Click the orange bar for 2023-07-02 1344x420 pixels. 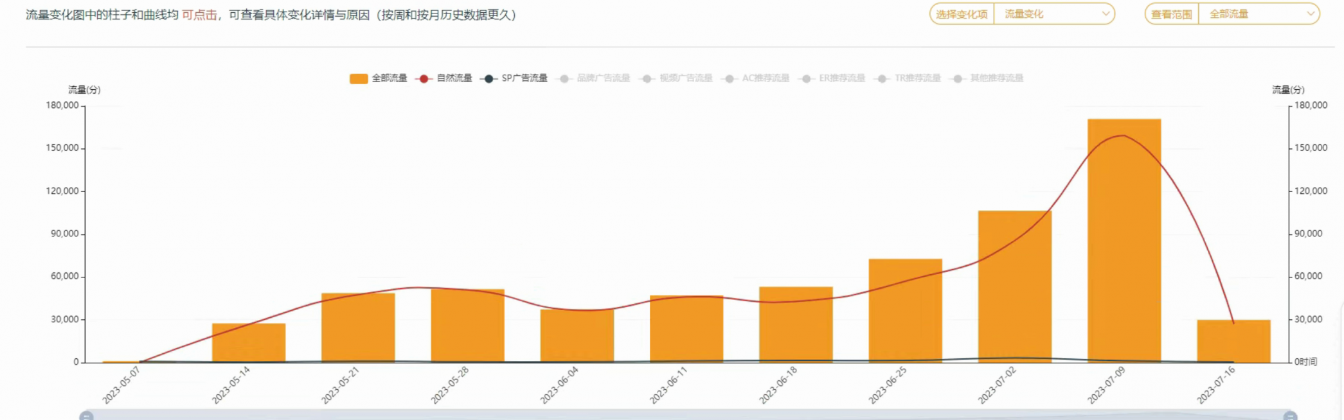click(1015, 286)
